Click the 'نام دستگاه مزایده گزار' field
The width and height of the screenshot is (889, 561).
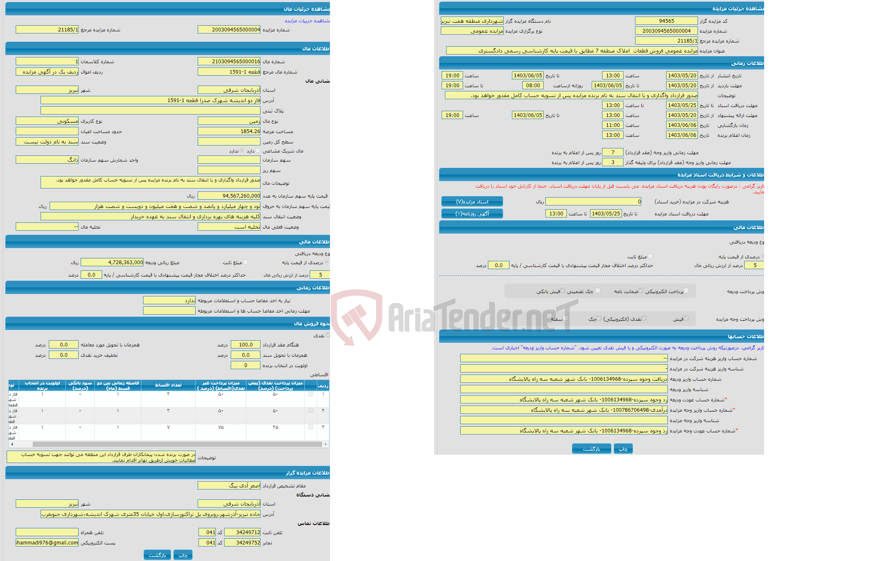coord(472,21)
